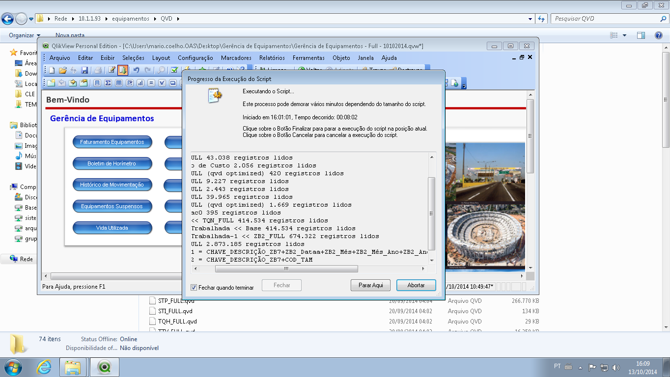670x377 pixels.
Task: Open the Relatórios menu
Action: (x=272, y=57)
